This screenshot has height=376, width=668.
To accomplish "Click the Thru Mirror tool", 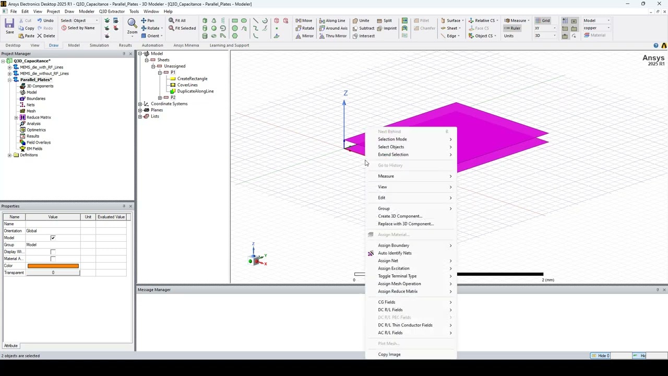I will pyautogui.click(x=332, y=36).
